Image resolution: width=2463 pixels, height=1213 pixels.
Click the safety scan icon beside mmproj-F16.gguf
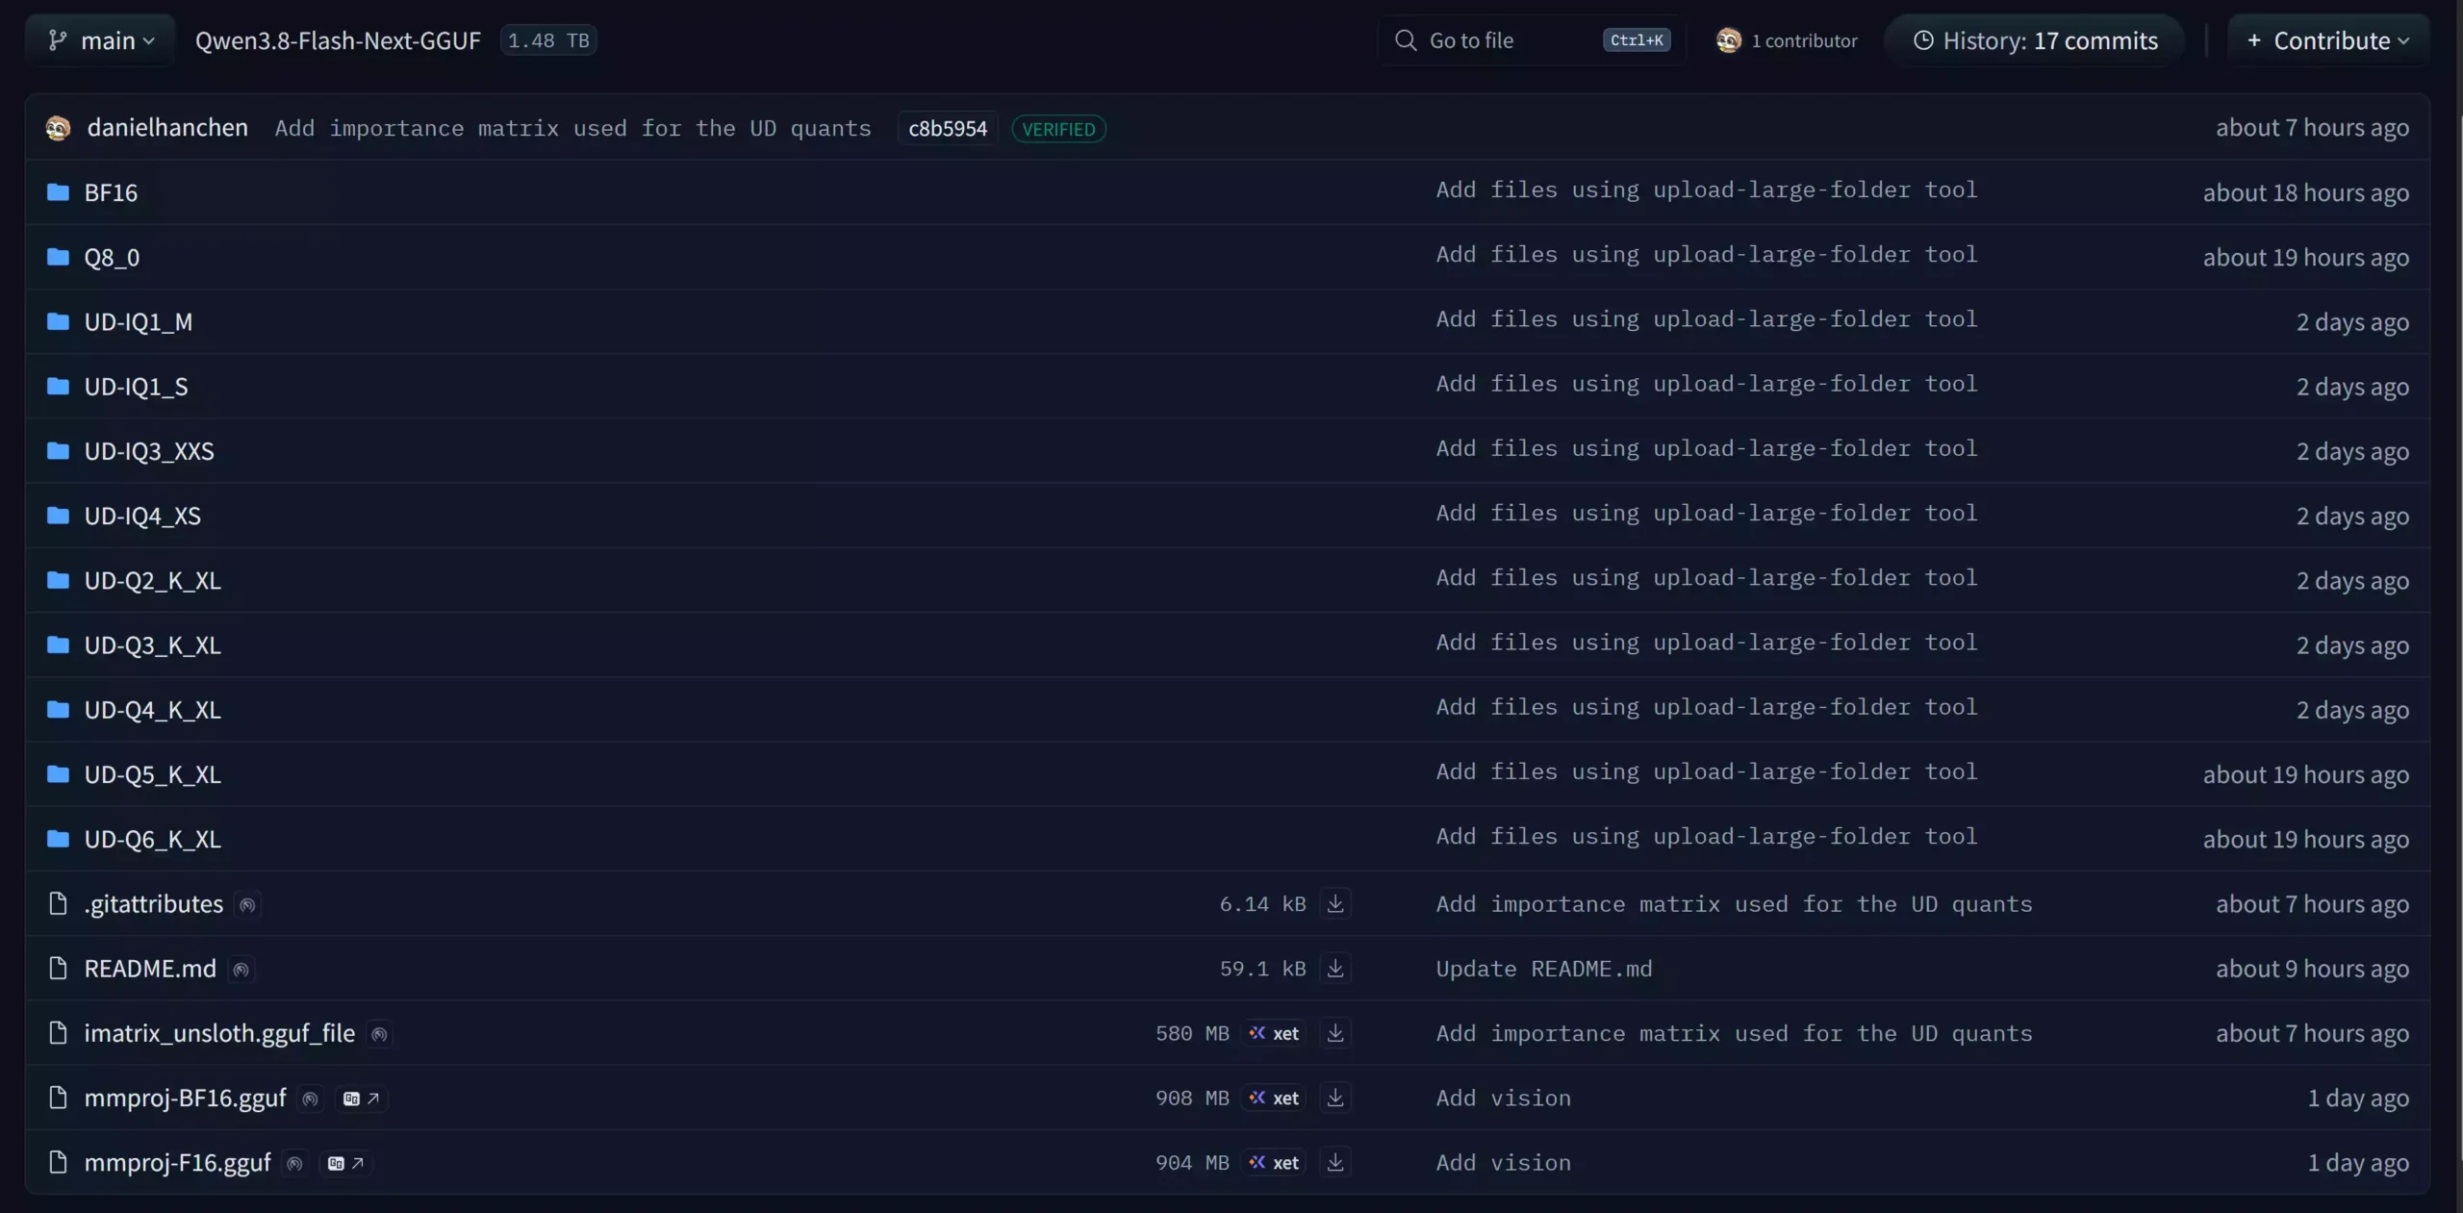pyautogui.click(x=295, y=1163)
